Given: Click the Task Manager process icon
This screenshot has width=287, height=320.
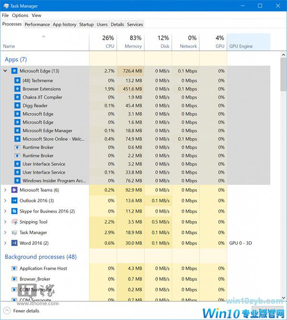Looking at the screenshot, I should (x=14, y=232).
